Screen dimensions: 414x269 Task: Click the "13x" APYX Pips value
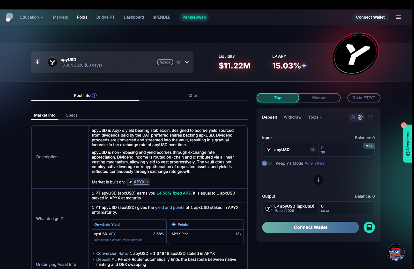click(x=238, y=234)
